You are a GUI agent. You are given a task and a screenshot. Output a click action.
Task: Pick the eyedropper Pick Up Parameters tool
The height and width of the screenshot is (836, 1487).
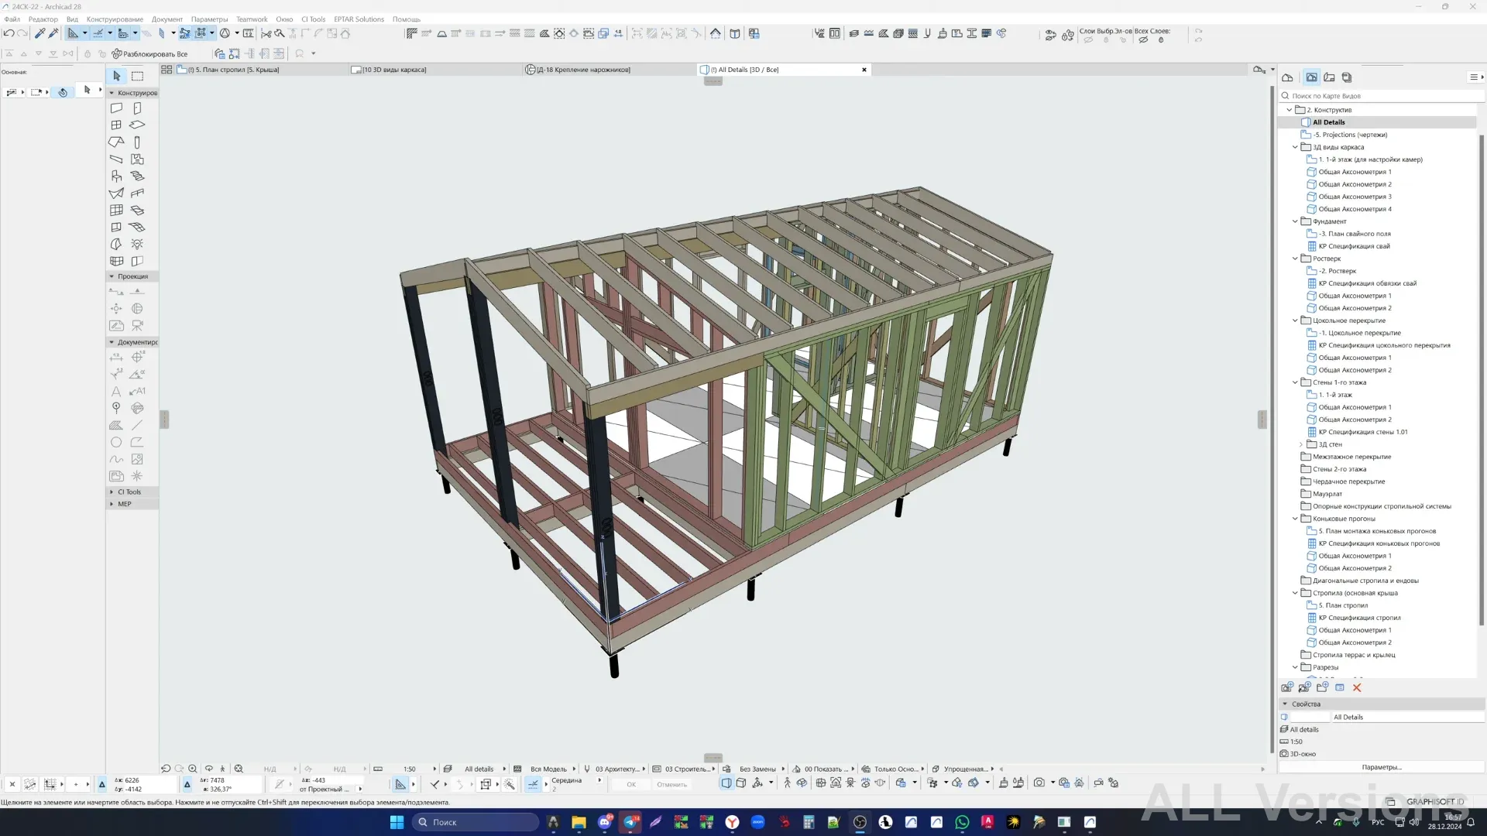pyautogui.click(x=40, y=33)
